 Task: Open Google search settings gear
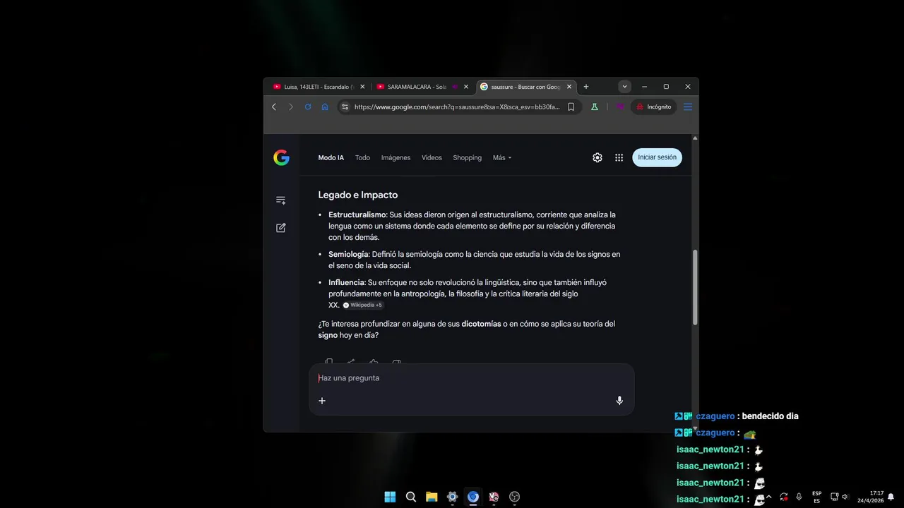tap(597, 157)
